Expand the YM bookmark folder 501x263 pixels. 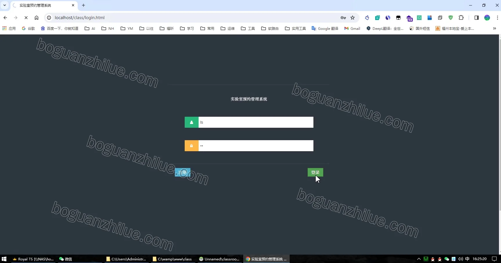click(x=127, y=28)
